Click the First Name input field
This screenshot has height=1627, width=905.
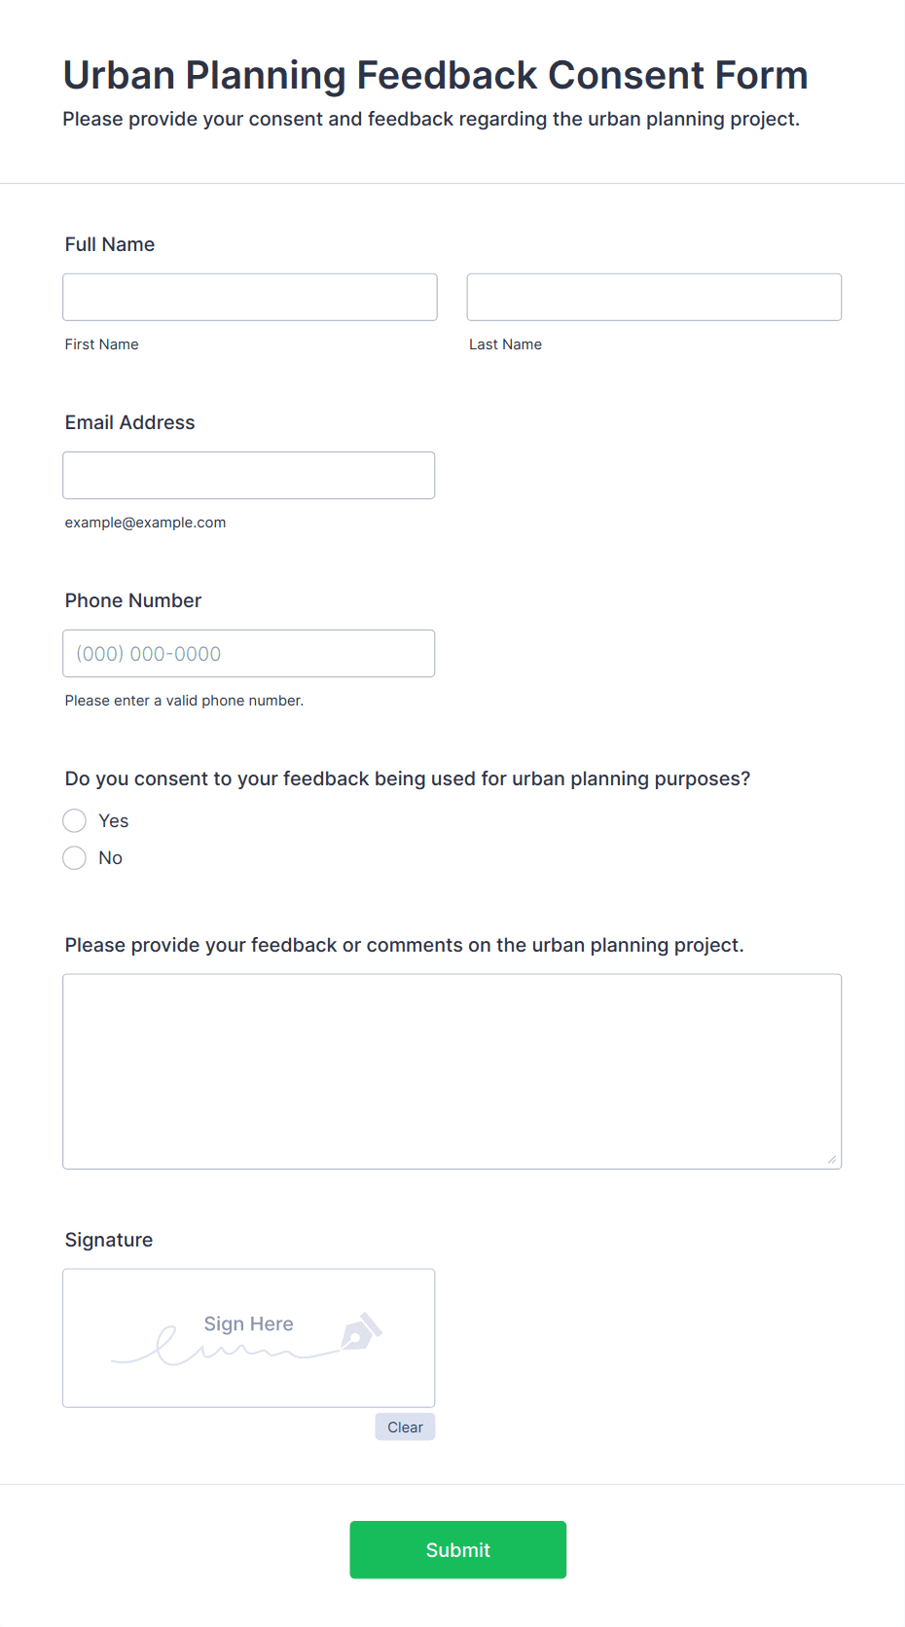(250, 297)
